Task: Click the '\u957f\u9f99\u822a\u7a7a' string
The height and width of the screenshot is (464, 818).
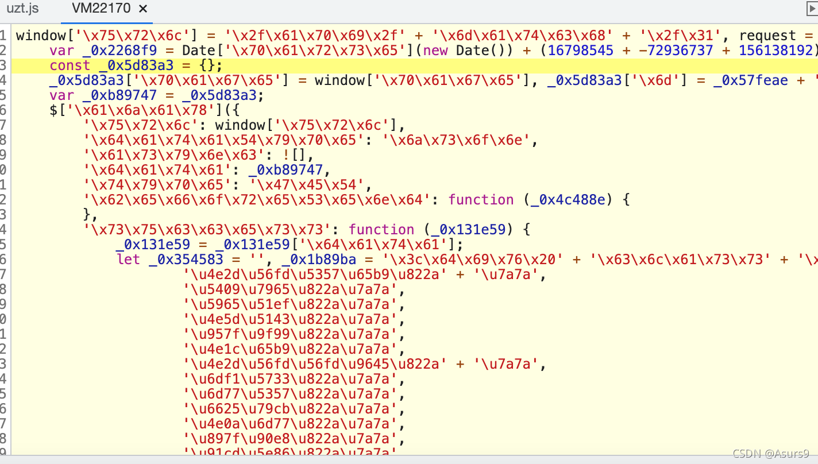Action: tap(290, 334)
